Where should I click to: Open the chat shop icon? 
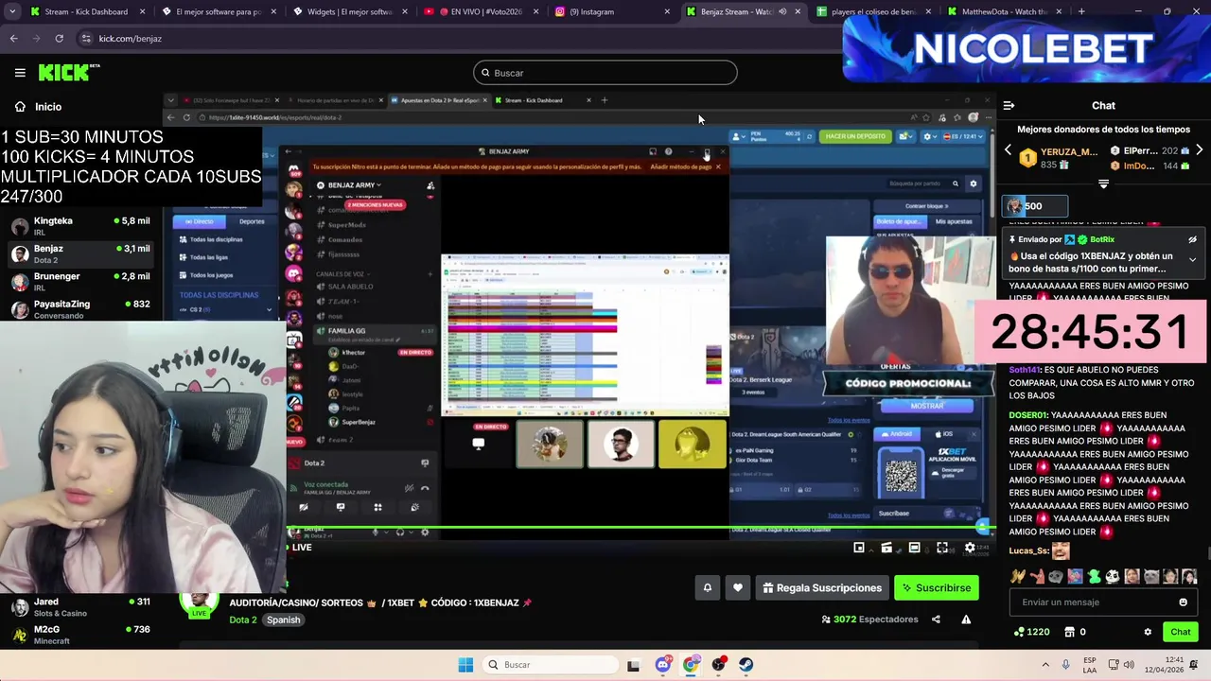click(x=1070, y=632)
